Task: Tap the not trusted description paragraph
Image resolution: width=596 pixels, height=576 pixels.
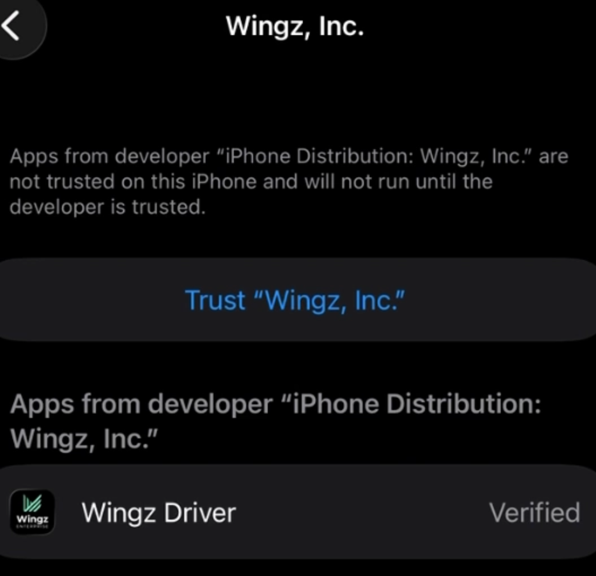Action: [289, 182]
